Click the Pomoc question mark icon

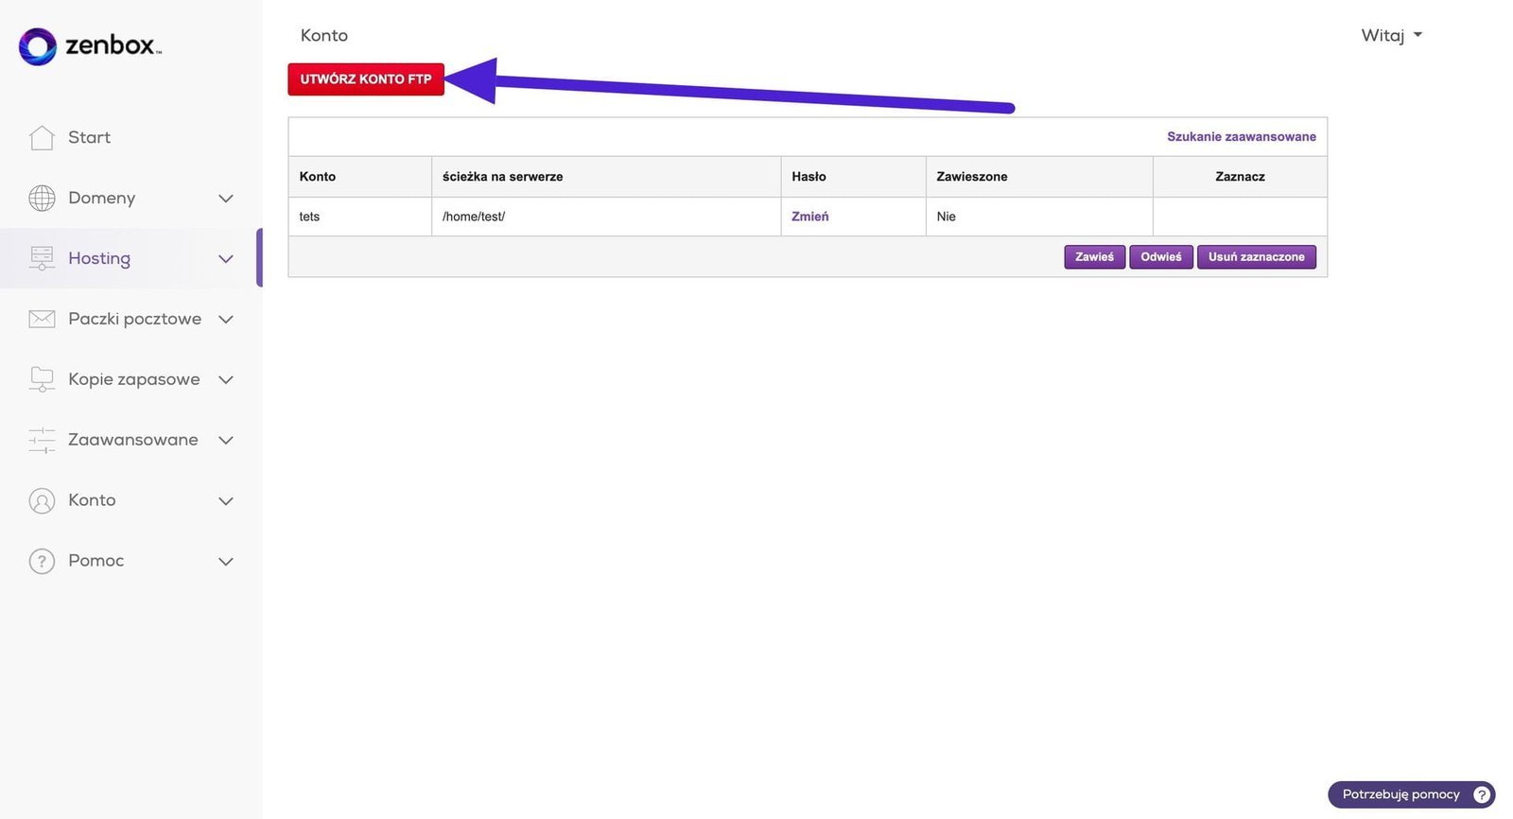point(42,561)
